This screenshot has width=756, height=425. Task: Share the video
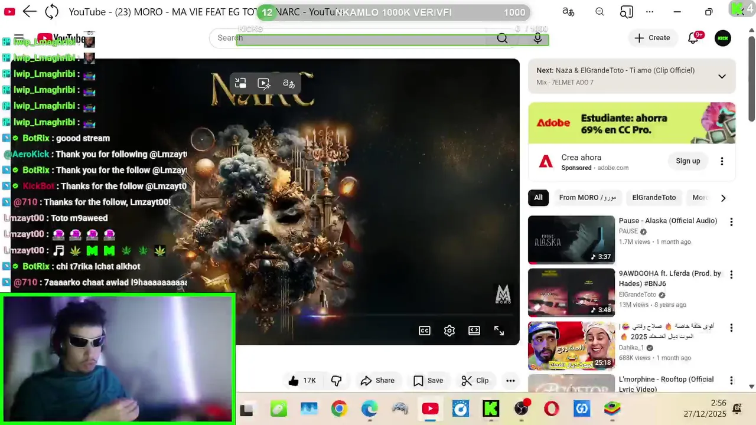[377, 381]
